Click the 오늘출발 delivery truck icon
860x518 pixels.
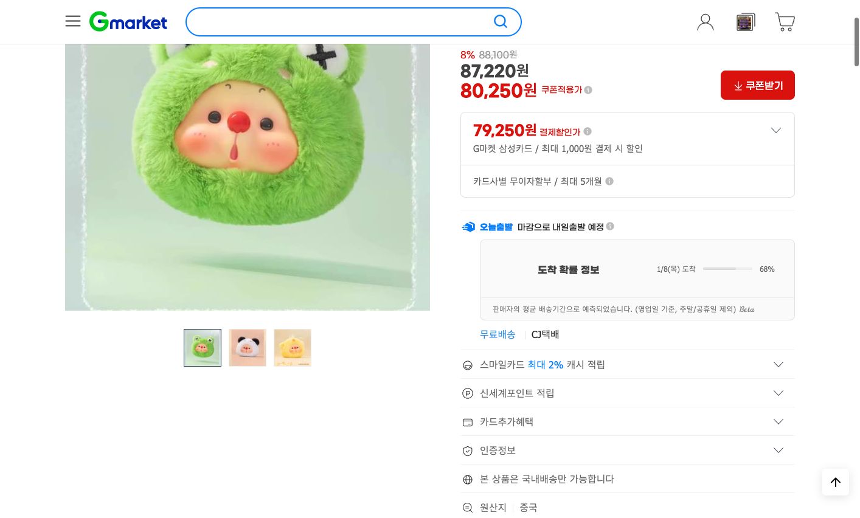[468, 227]
